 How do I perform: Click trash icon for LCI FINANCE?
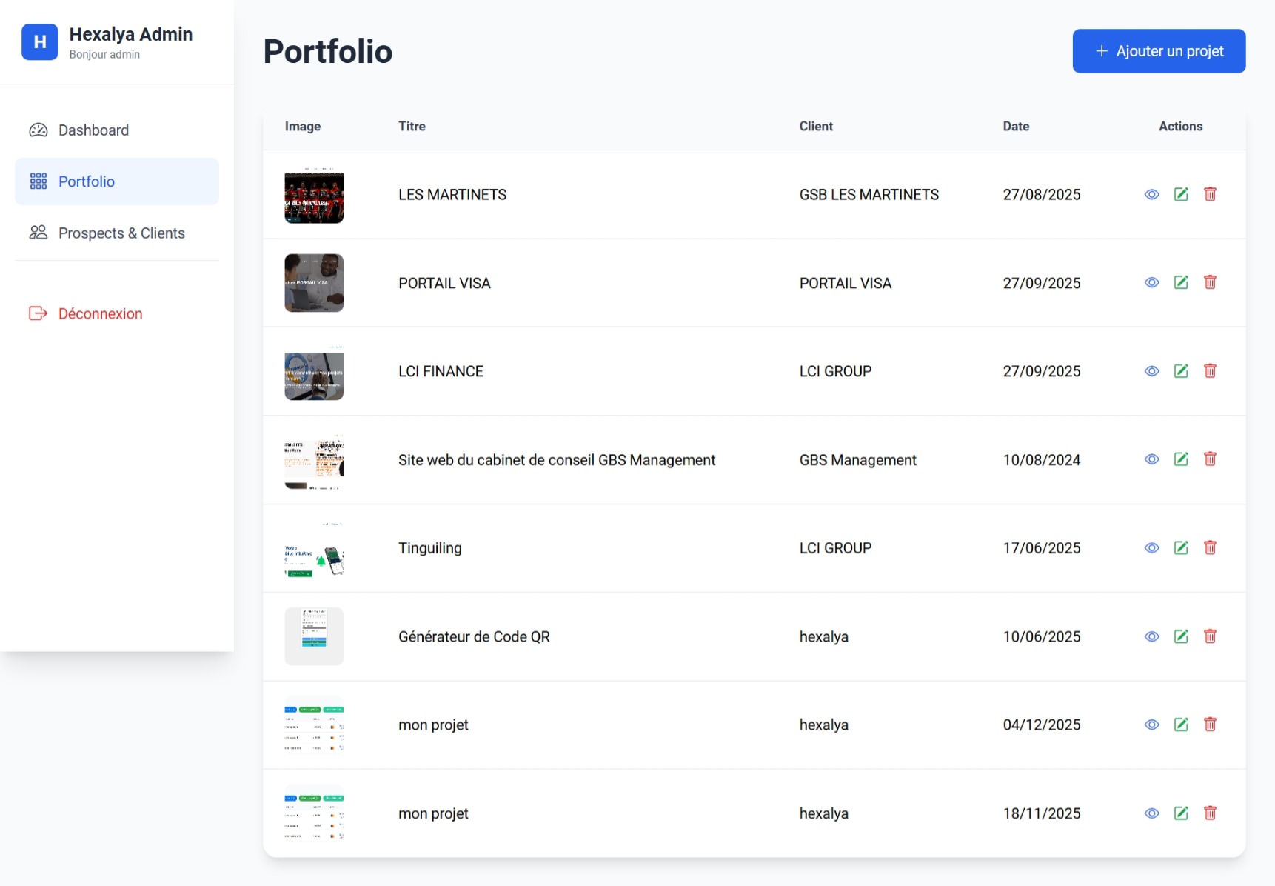point(1210,370)
